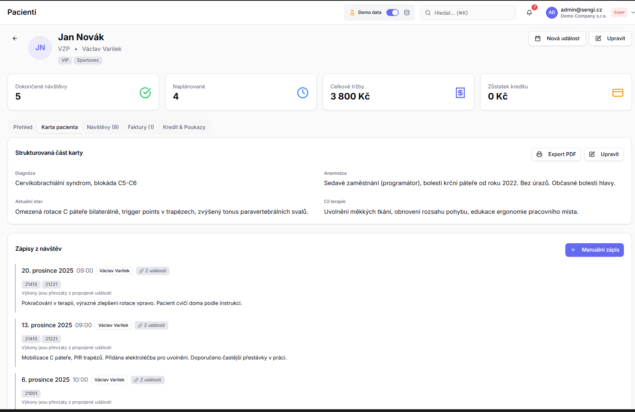Add entry with Manuální zápis button
The image size is (635, 412).
[594, 250]
